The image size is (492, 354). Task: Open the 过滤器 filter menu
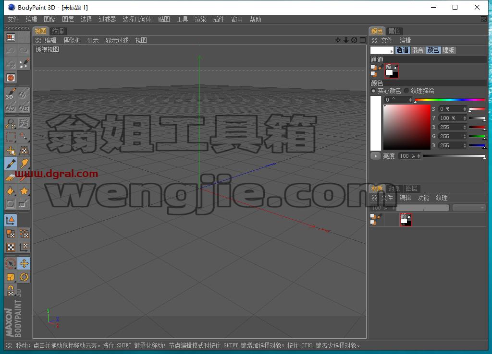107,19
